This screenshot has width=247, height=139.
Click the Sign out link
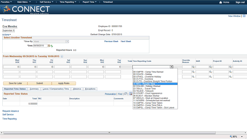(240, 2)
